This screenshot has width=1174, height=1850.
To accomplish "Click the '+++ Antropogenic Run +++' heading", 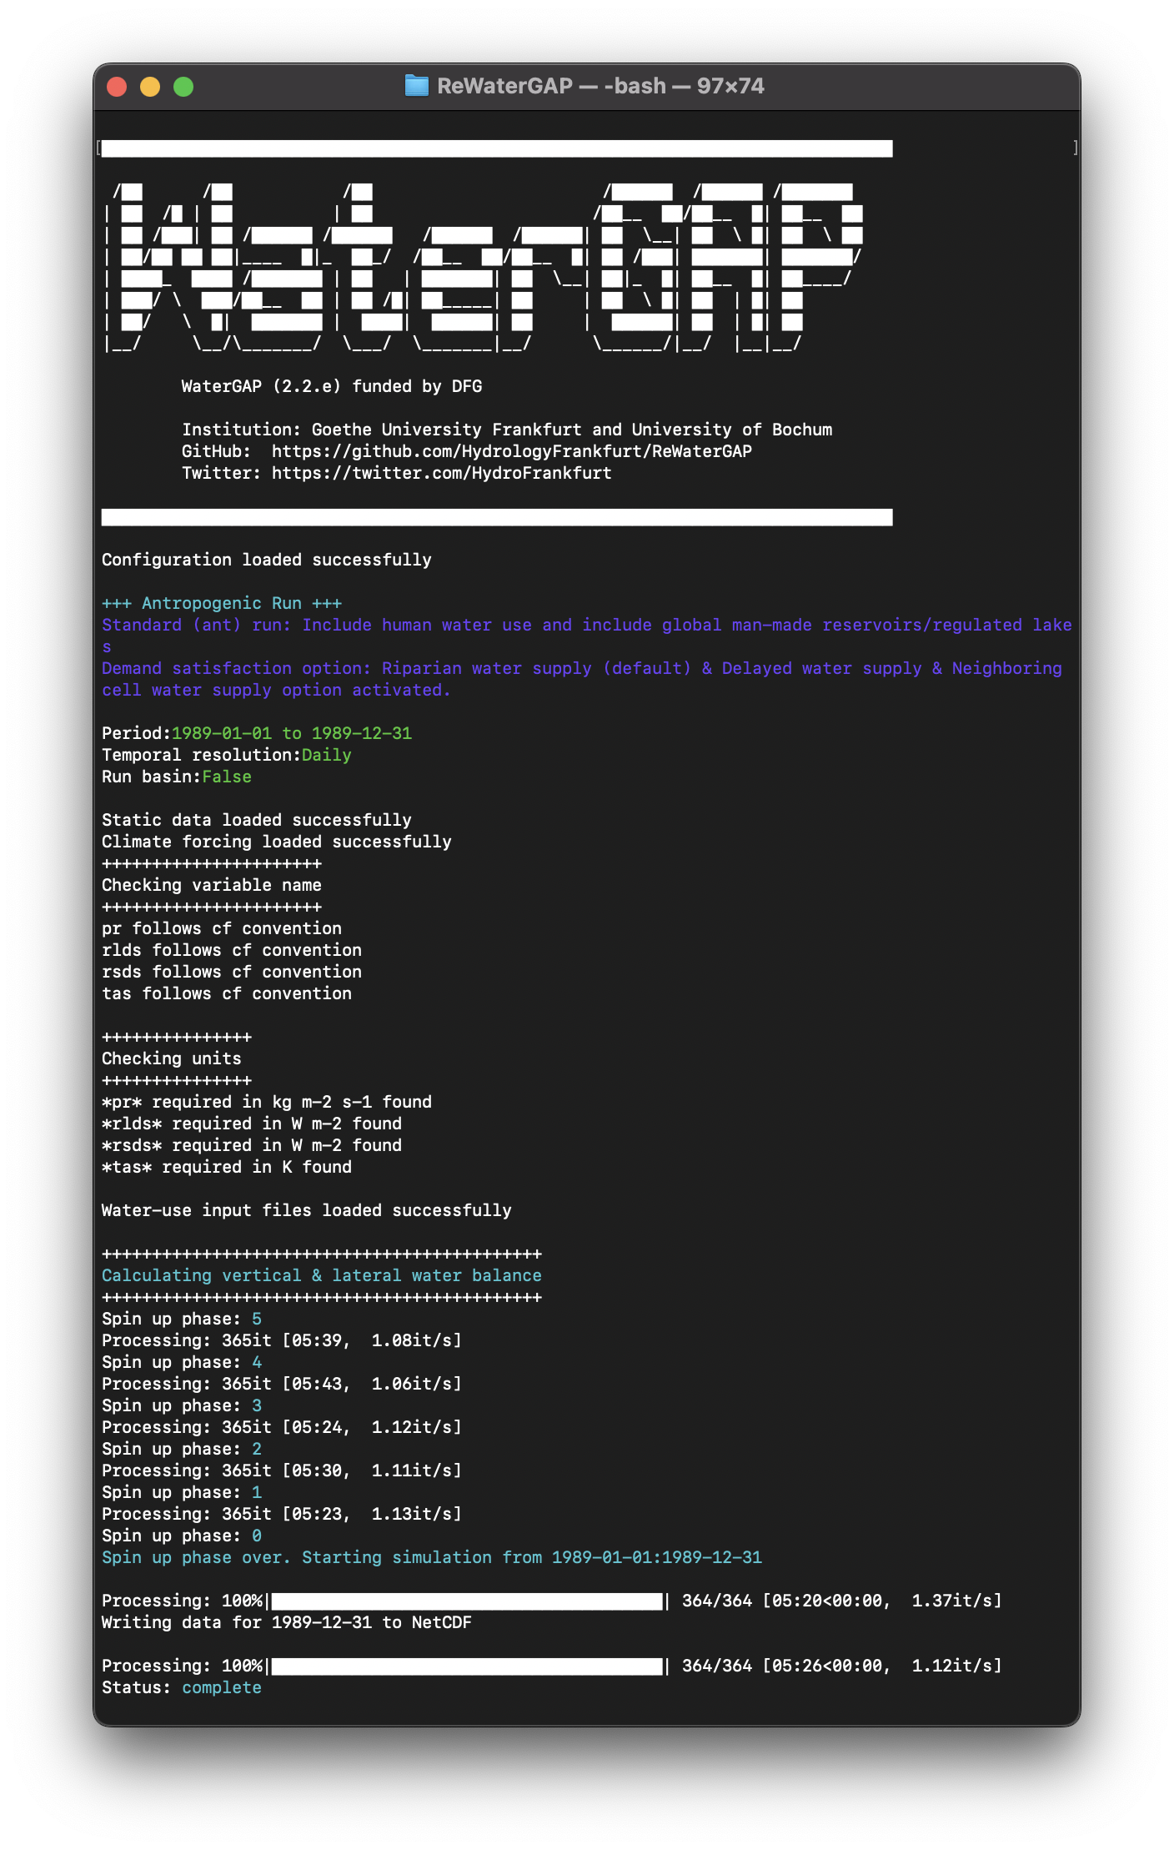I will tap(222, 603).
